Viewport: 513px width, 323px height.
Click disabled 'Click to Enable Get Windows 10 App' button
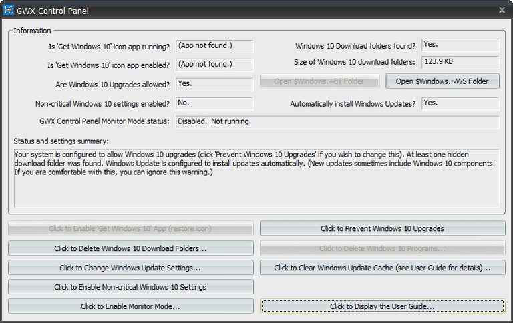tap(130, 228)
